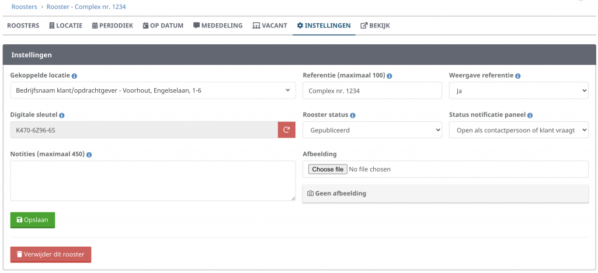The height and width of the screenshot is (273, 598).
Task: Open the Mededeling tab
Action: pos(218,26)
